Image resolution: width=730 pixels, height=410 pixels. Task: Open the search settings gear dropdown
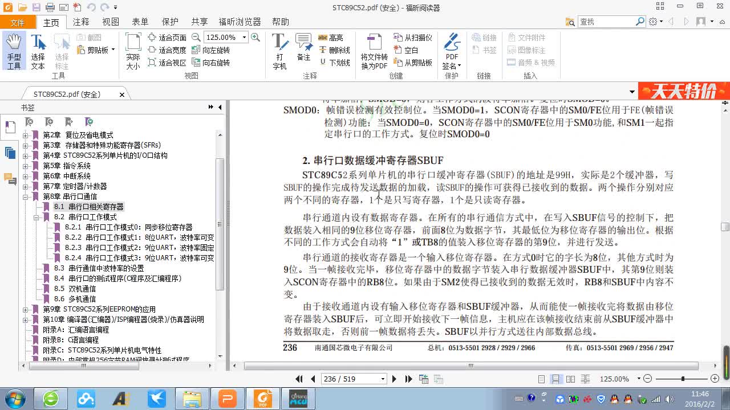[x=656, y=22]
